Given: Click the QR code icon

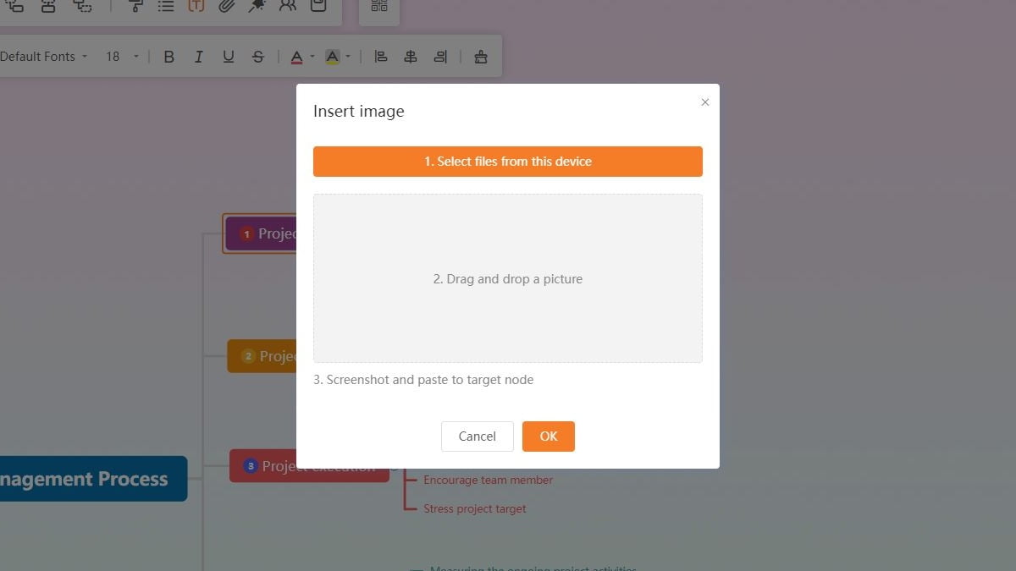Looking at the screenshot, I should [x=379, y=5].
